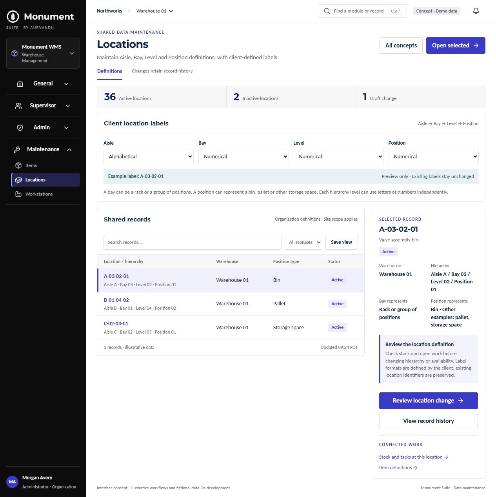Open the Bay label format dropdown

[243, 156]
